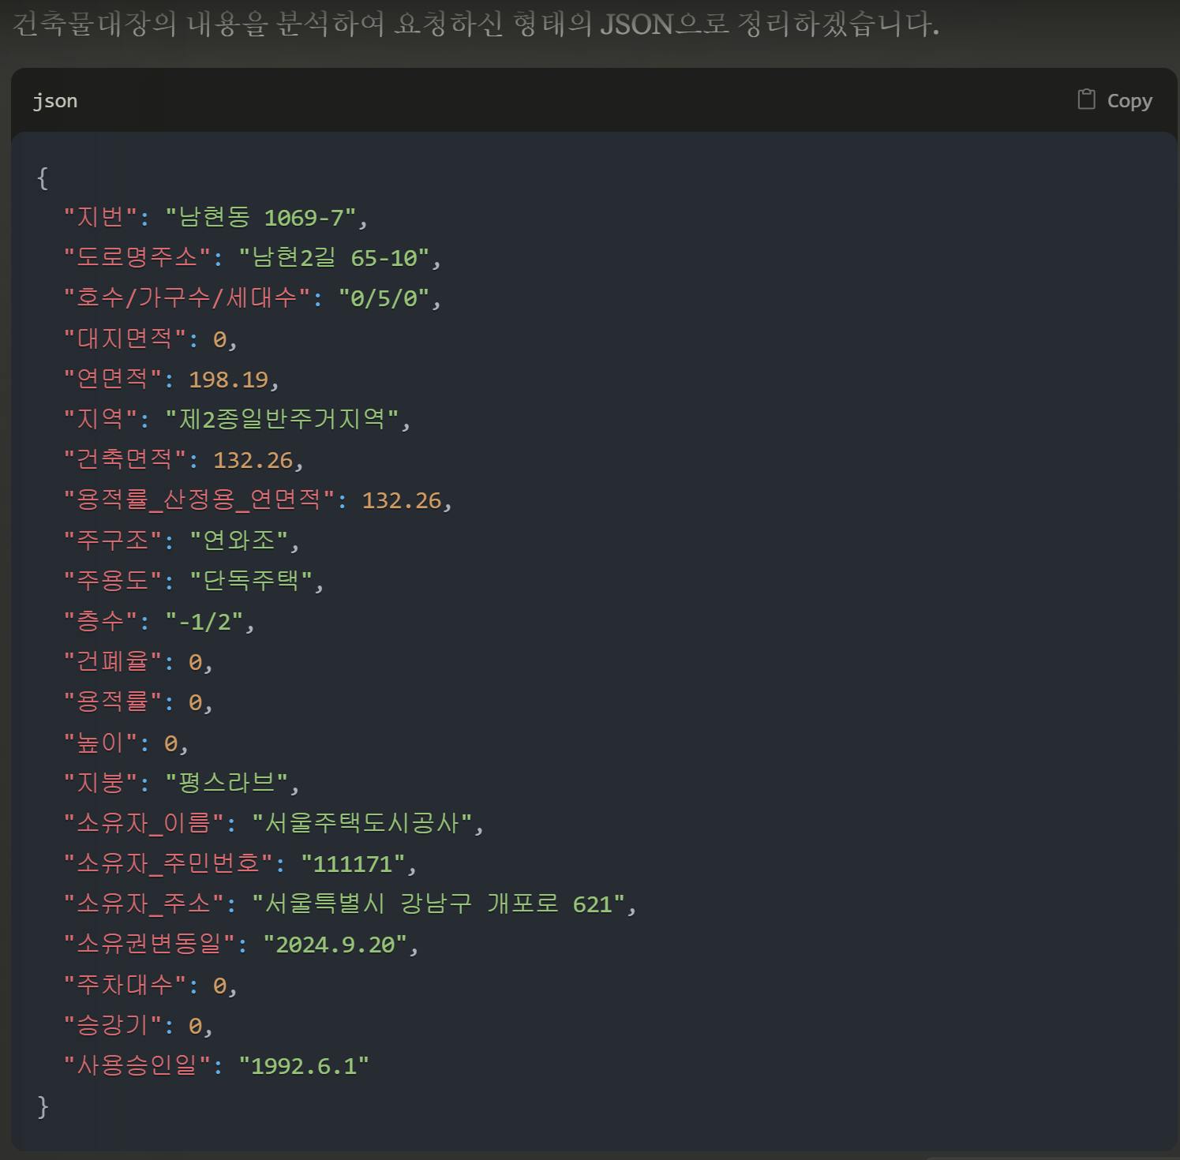Click the value 198.19
This screenshot has height=1160, width=1180.
(x=229, y=379)
